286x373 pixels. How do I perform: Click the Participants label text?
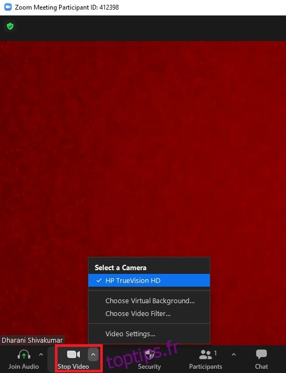(x=206, y=367)
